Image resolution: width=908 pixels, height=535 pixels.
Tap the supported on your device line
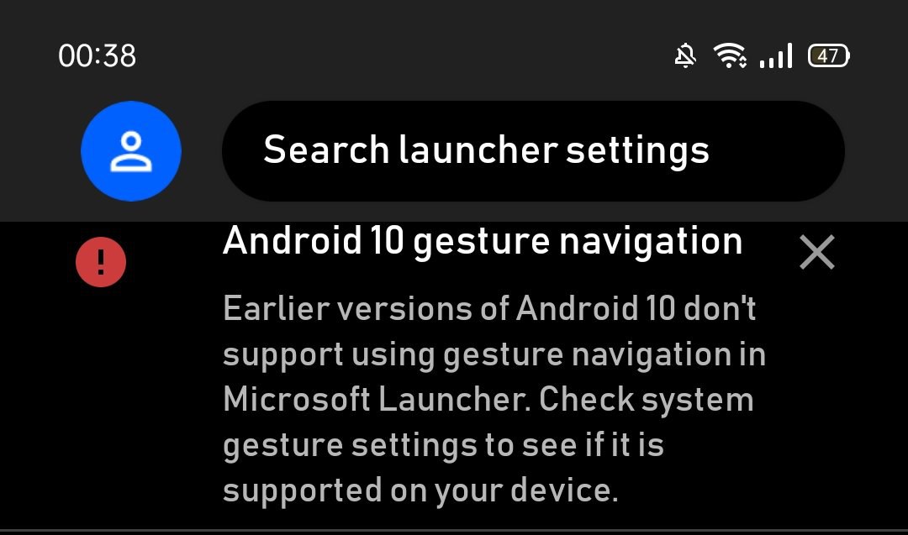click(x=420, y=491)
